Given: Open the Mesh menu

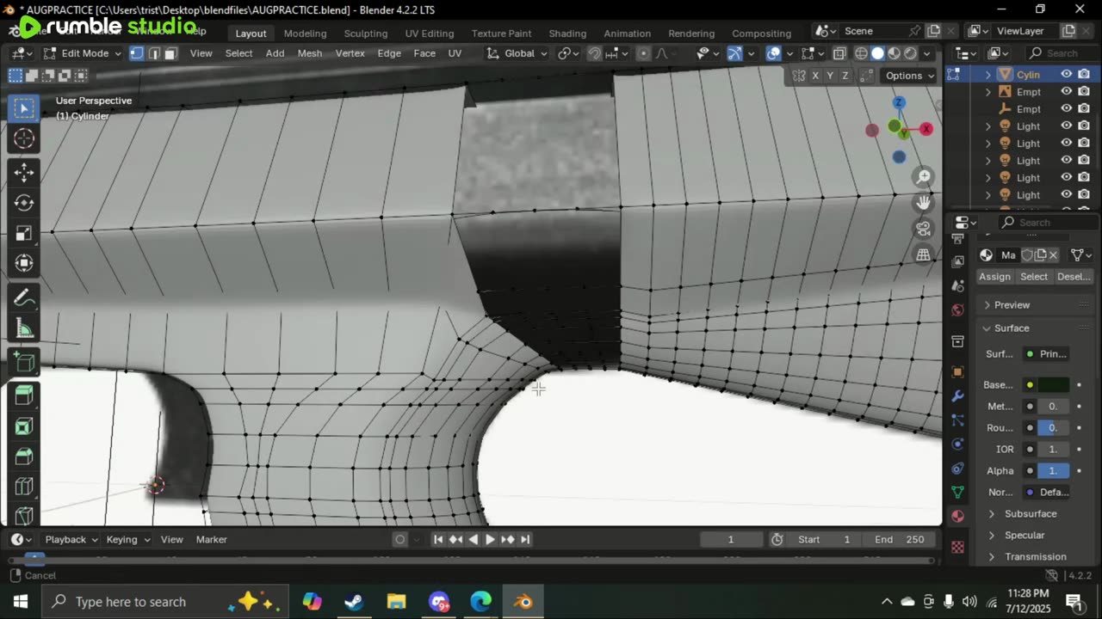Looking at the screenshot, I should pyautogui.click(x=309, y=53).
